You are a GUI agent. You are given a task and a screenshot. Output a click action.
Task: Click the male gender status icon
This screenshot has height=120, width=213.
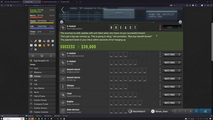point(31,50)
